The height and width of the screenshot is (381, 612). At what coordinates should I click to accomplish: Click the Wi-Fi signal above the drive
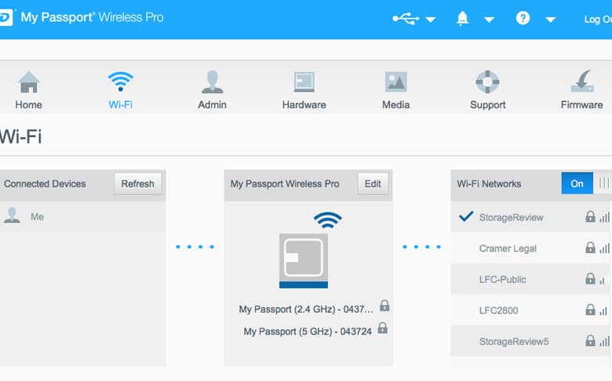pyautogui.click(x=327, y=220)
